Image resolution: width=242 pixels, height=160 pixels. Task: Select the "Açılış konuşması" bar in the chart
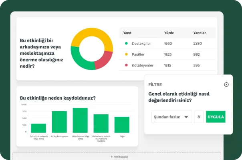(59, 122)
